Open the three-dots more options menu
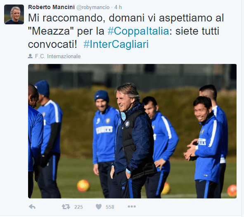This screenshot has height=217, width=244. 132,207
